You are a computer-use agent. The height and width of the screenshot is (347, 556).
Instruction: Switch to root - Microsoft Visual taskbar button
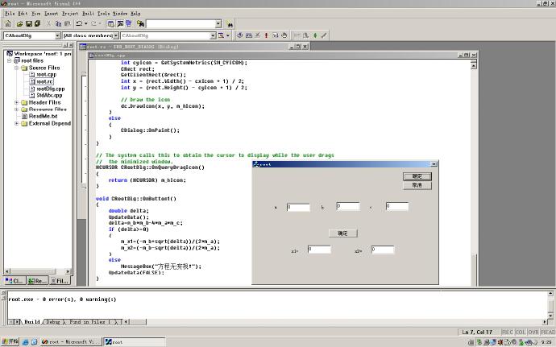pyautogui.click(x=71, y=341)
